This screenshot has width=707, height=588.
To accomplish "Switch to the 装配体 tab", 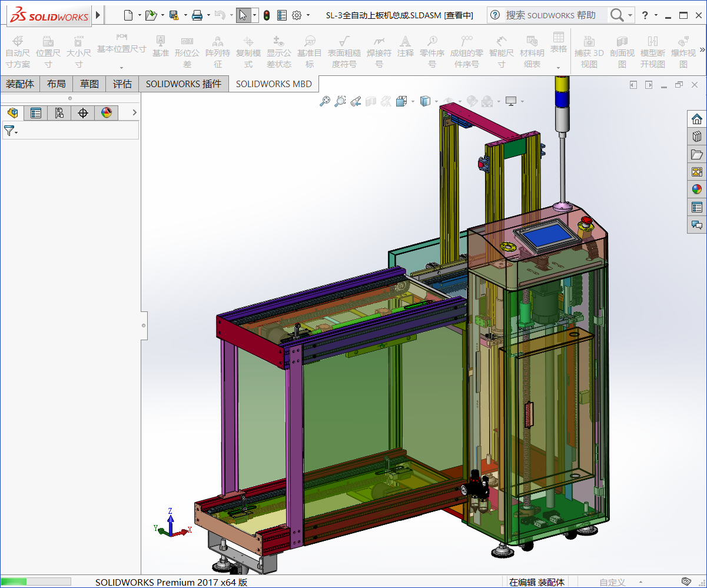I will pyautogui.click(x=20, y=84).
